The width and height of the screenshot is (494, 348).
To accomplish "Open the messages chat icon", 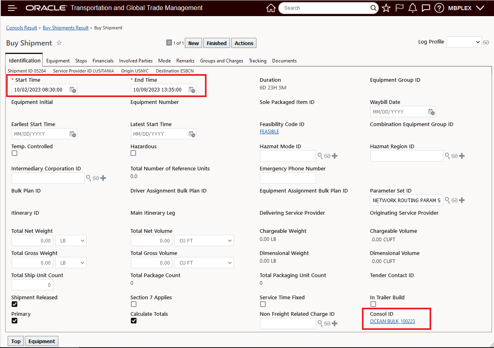I will 426,8.
